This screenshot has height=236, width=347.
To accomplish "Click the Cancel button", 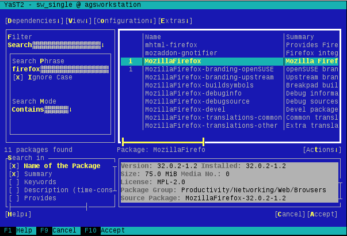I will point(290,214).
